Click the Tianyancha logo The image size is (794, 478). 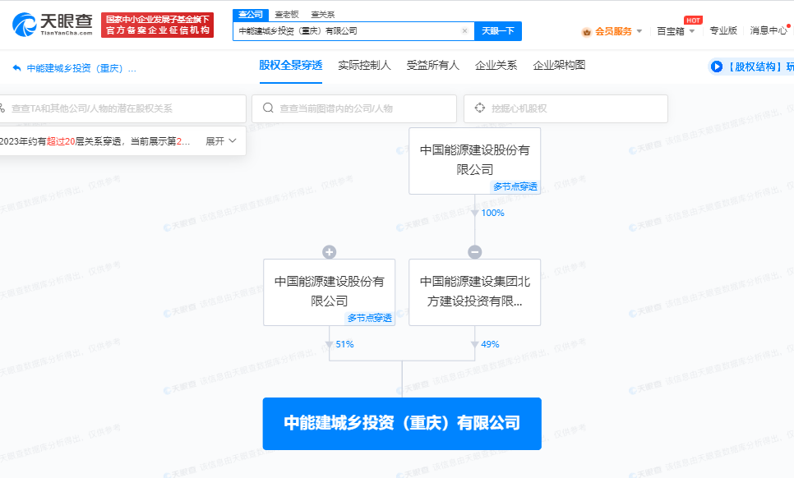53,25
